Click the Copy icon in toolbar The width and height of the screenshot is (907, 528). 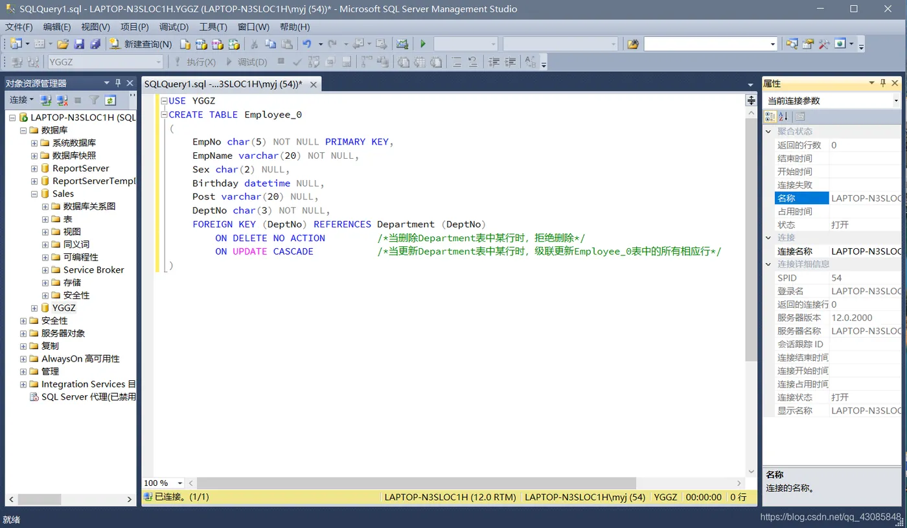click(270, 44)
